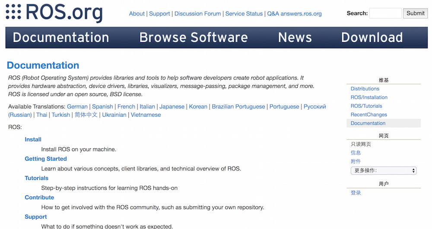Screen dimensions: 432x229
Task: Click 'Install ROS on your machine.' text
Action: tap(79, 149)
